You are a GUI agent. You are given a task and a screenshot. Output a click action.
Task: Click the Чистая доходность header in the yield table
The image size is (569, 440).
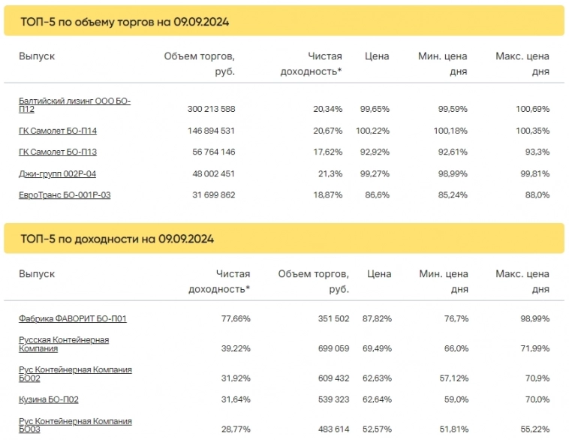(219, 282)
